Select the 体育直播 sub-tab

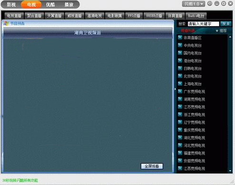point(175,16)
